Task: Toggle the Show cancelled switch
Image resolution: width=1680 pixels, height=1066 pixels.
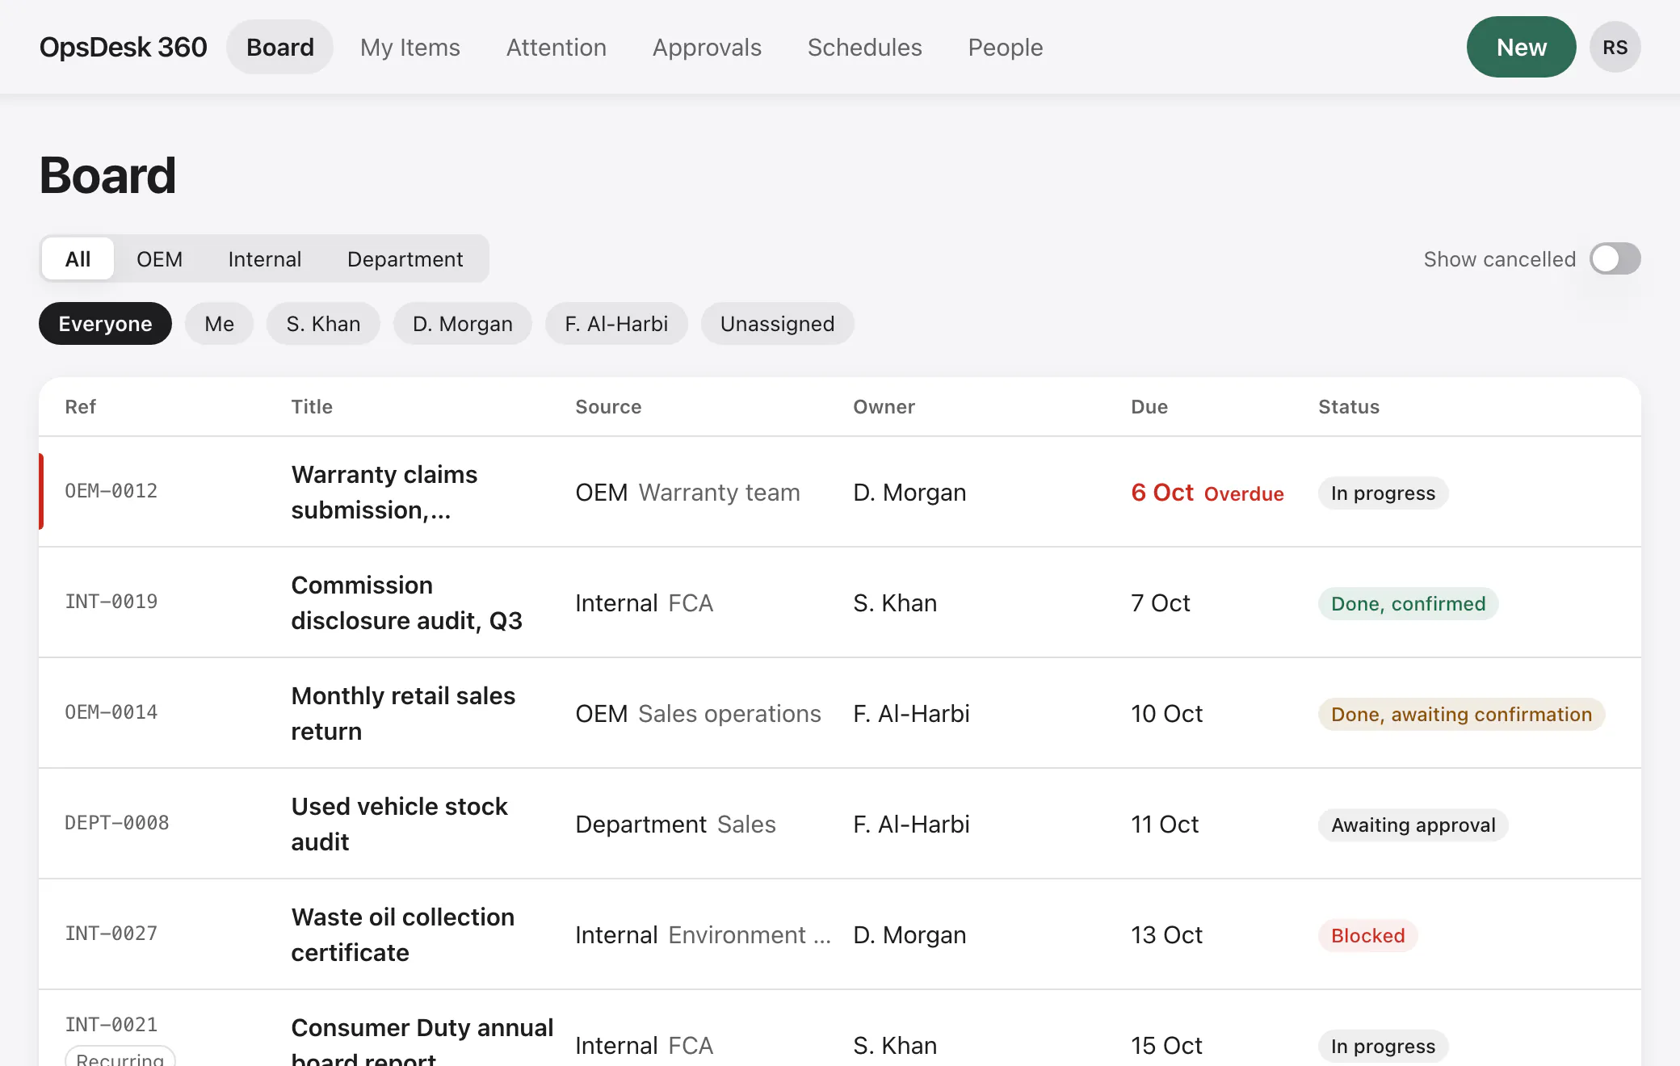Action: tap(1615, 258)
